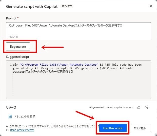Click the PREVIEW badge beside the title
157x136 pixels.
coord(67,6)
